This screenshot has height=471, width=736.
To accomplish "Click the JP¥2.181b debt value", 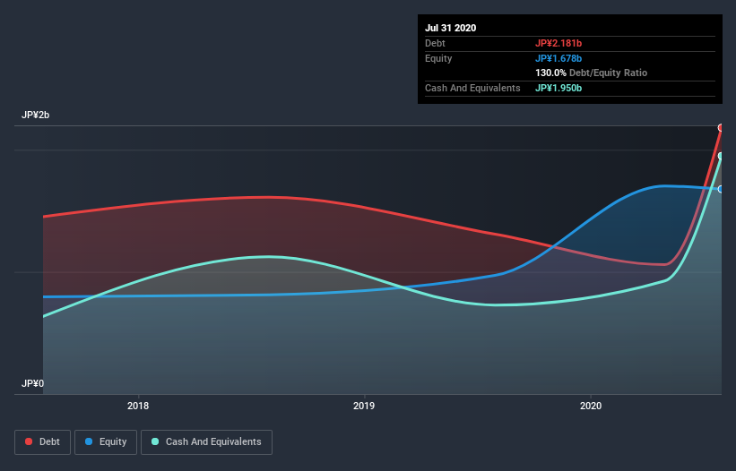I will click(558, 44).
